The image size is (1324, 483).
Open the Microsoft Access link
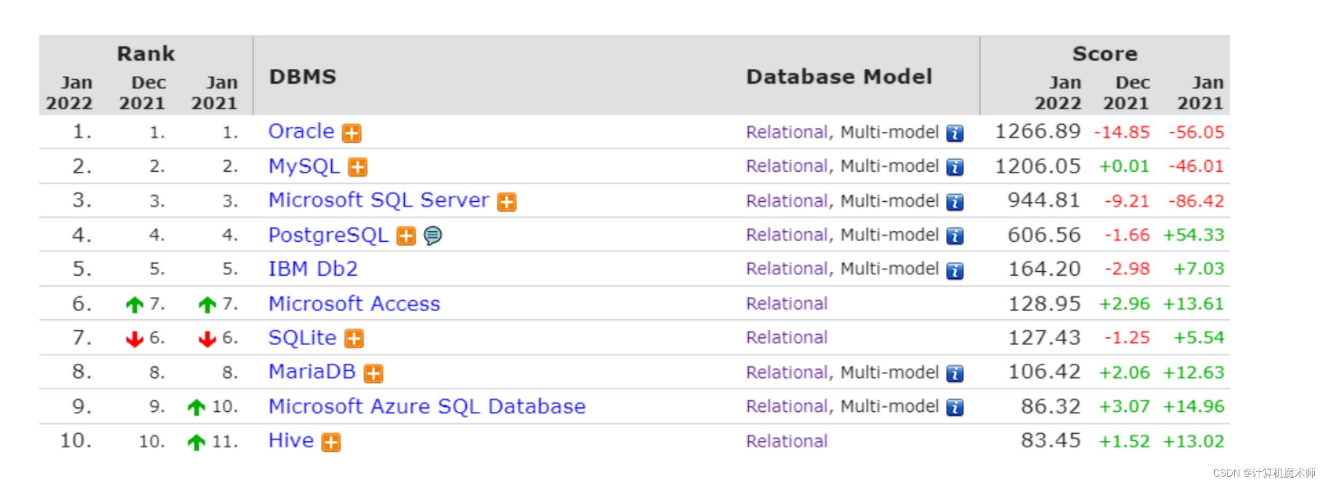354,304
